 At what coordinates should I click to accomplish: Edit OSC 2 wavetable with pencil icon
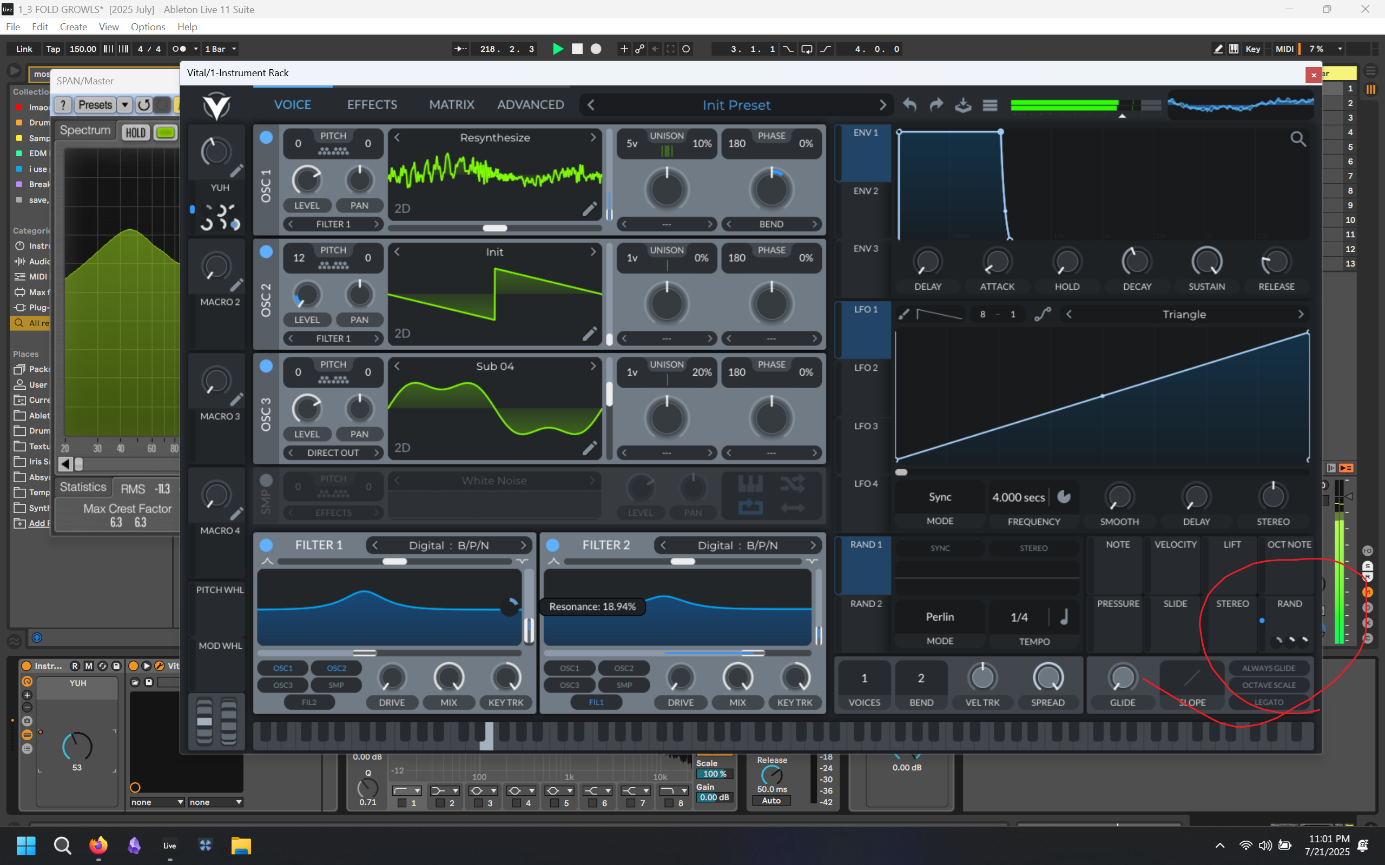[590, 334]
